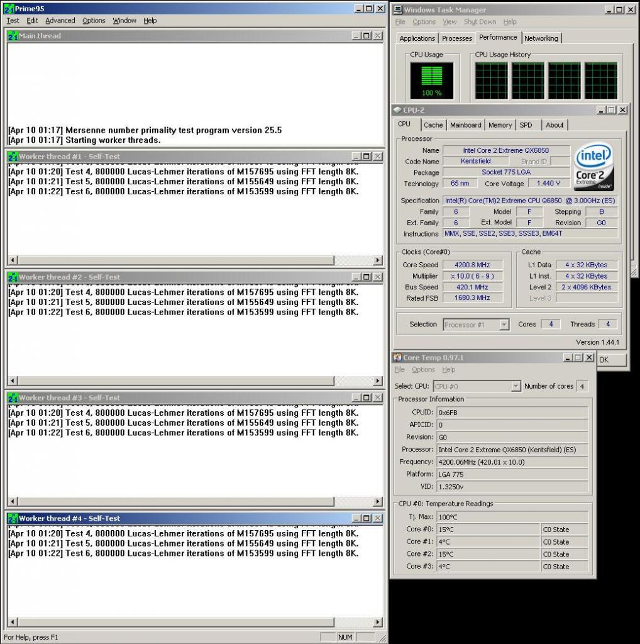Switch to Task Manager Applications tab

pyautogui.click(x=417, y=38)
